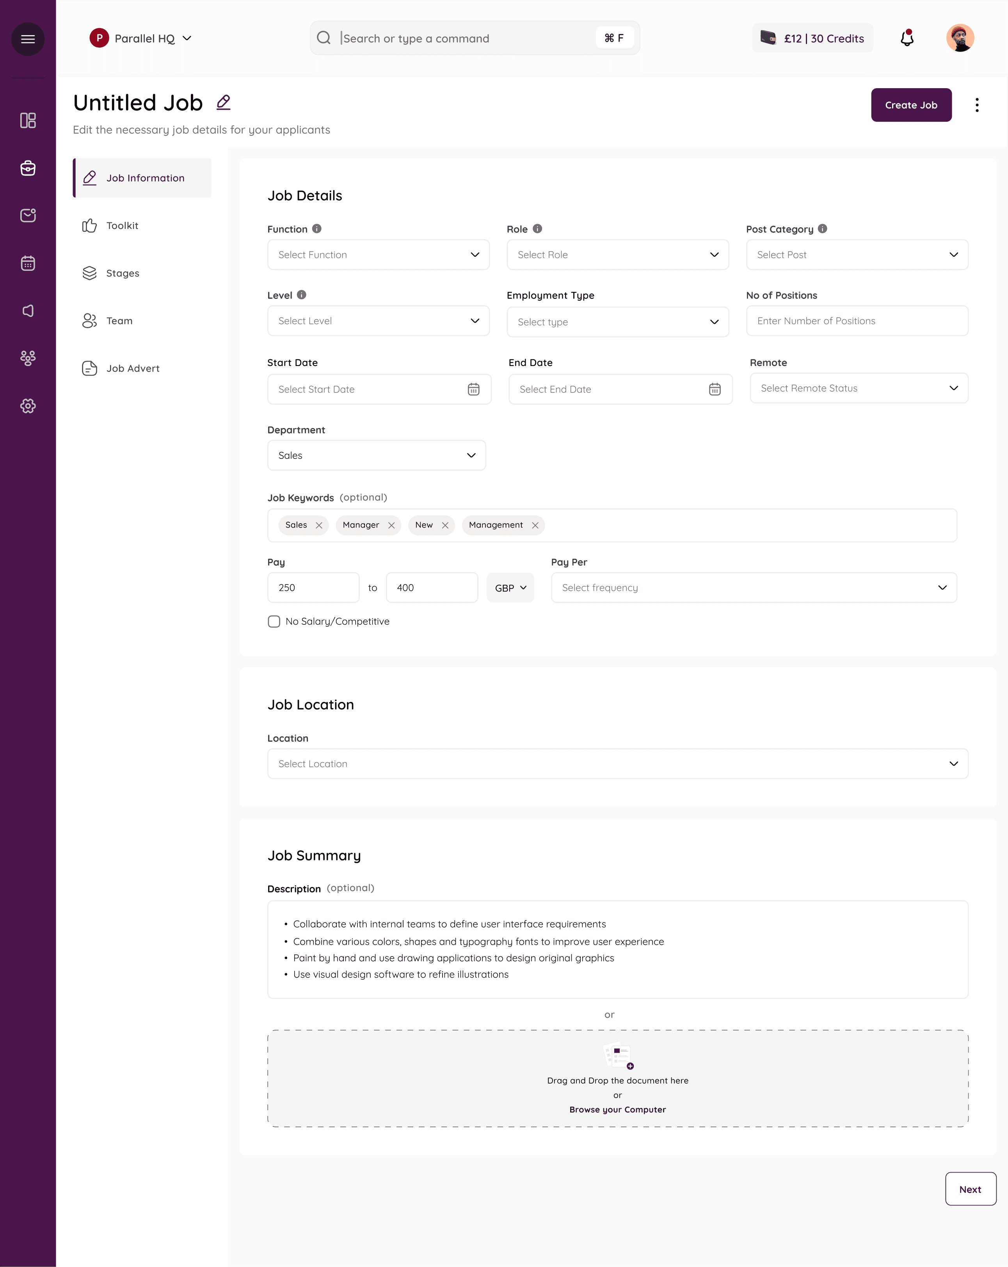The image size is (1008, 1267).
Task: Open the GBP currency dropdown
Action: pos(510,588)
